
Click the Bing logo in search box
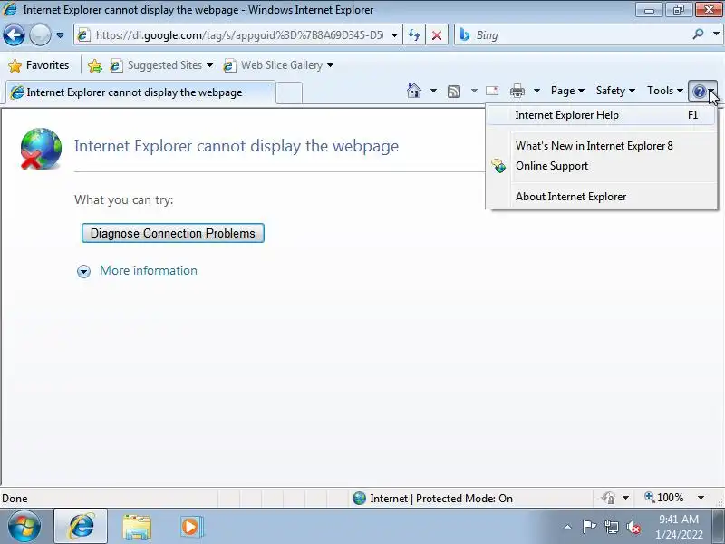click(x=465, y=34)
